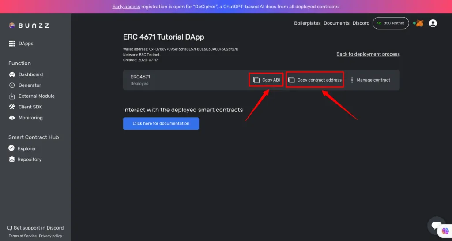Open the BSC Testnet network selector
The height and width of the screenshot is (241, 452).
click(x=391, y=23)
